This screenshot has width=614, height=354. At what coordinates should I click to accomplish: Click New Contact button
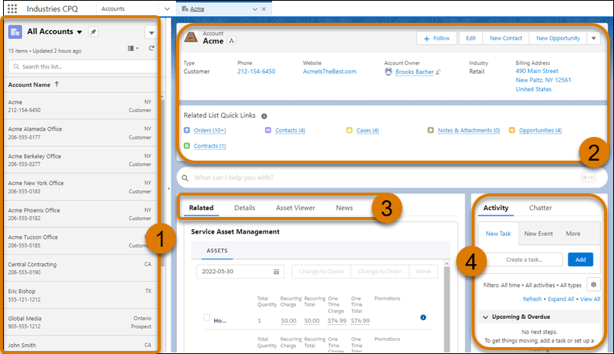tap(506, 38)
